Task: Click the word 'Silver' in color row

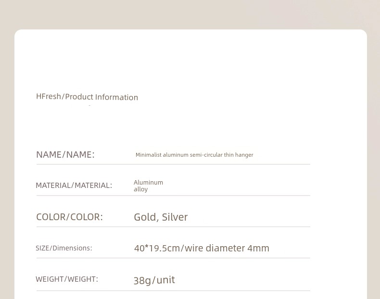Action: [175, 217]
